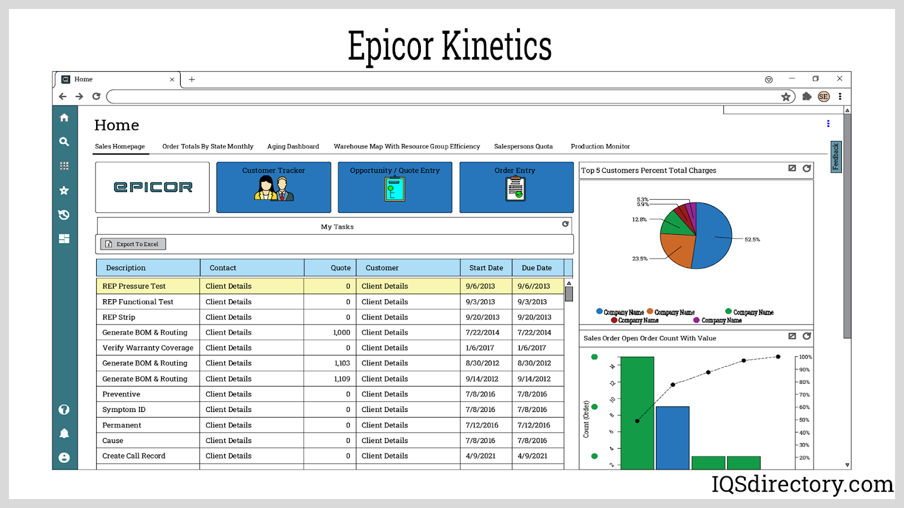Expand the Top 5 Customers chart

coord(792,168)
